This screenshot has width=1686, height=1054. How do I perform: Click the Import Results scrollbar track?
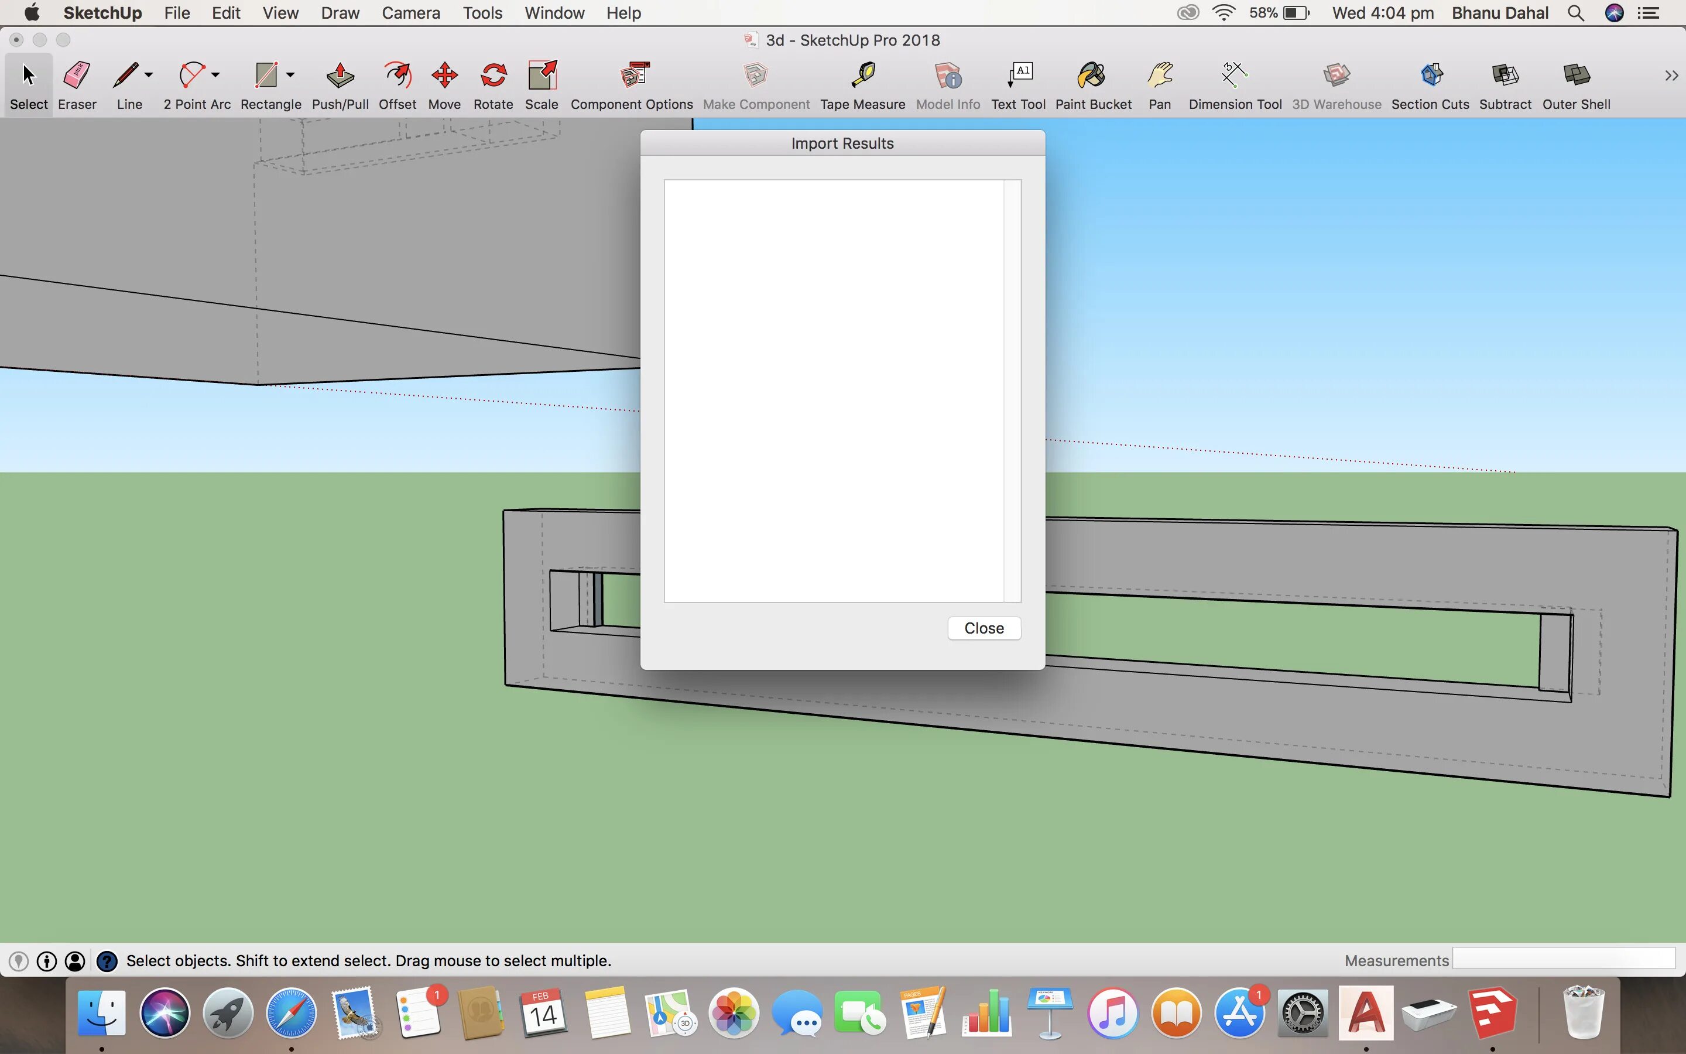1012,391
